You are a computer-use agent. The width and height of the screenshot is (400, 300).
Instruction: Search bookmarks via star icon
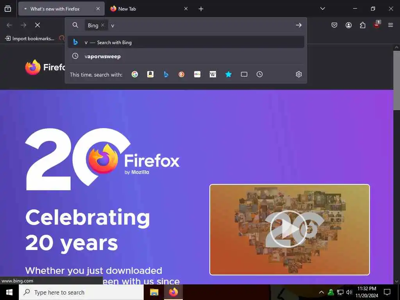click(x=228, y=74)
